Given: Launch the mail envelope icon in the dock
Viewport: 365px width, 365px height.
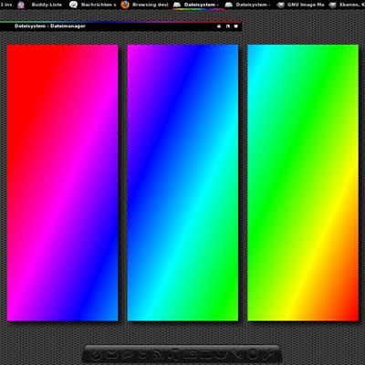Looking at the screenshot, I should coord(111,355).
